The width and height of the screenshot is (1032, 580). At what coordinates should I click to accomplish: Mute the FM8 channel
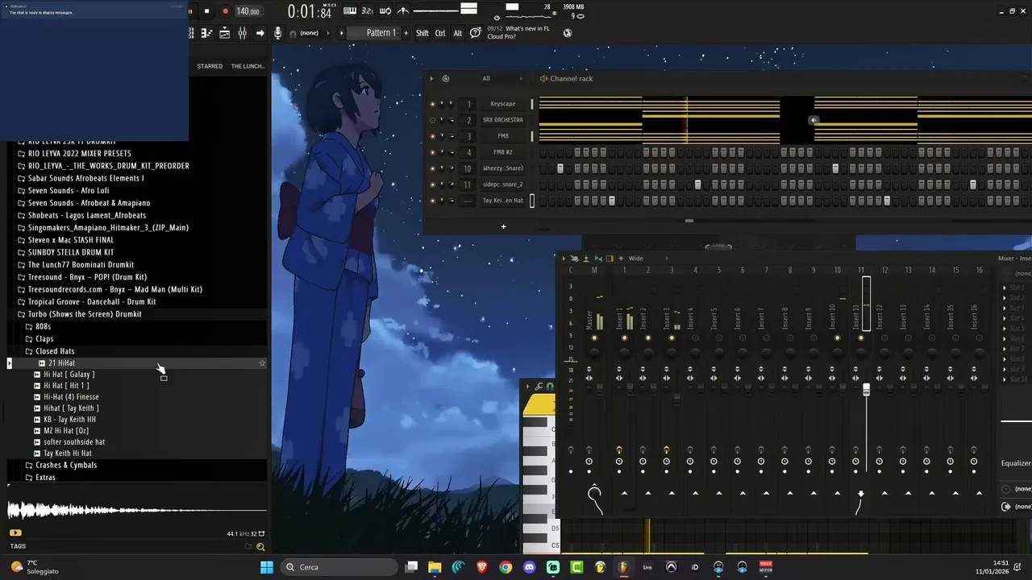point(432,136)
